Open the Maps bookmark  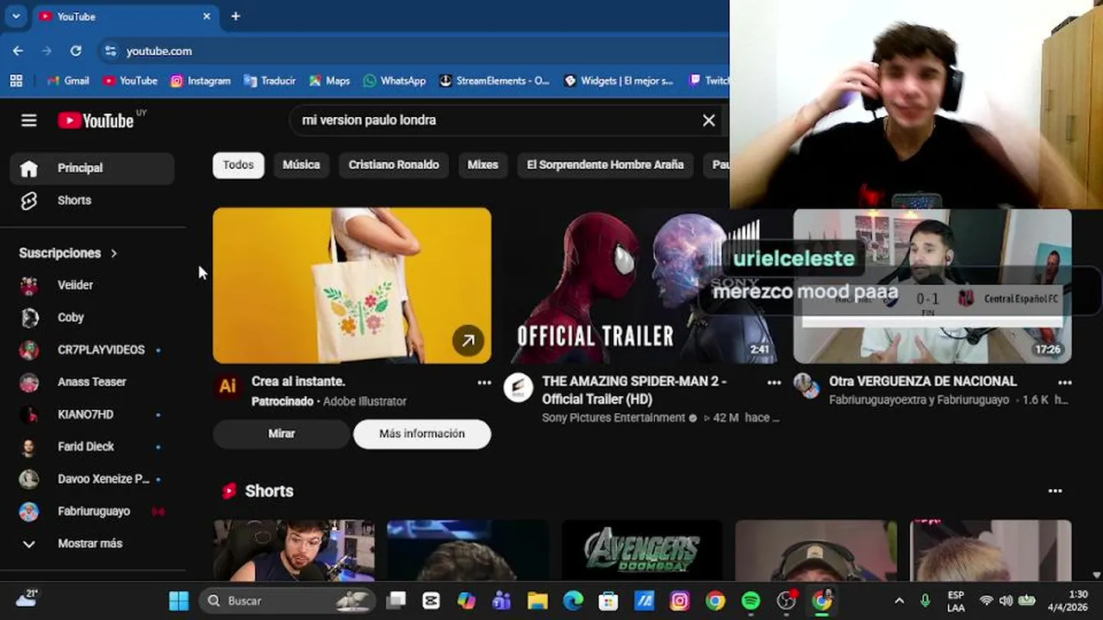pyautogui.click(x=329, y=80)
